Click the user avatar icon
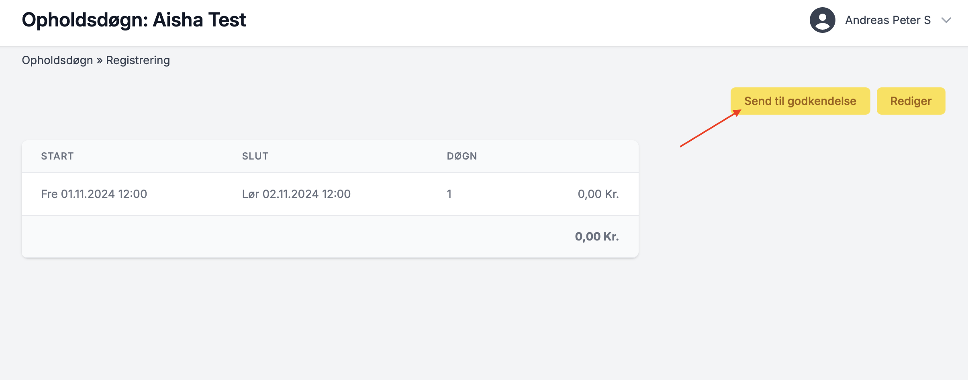Image resolution: width=968 pixels, height=380 pixels. click(x=822, y=20)
